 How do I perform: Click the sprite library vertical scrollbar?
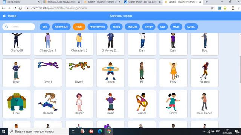(x=240, y=70)
